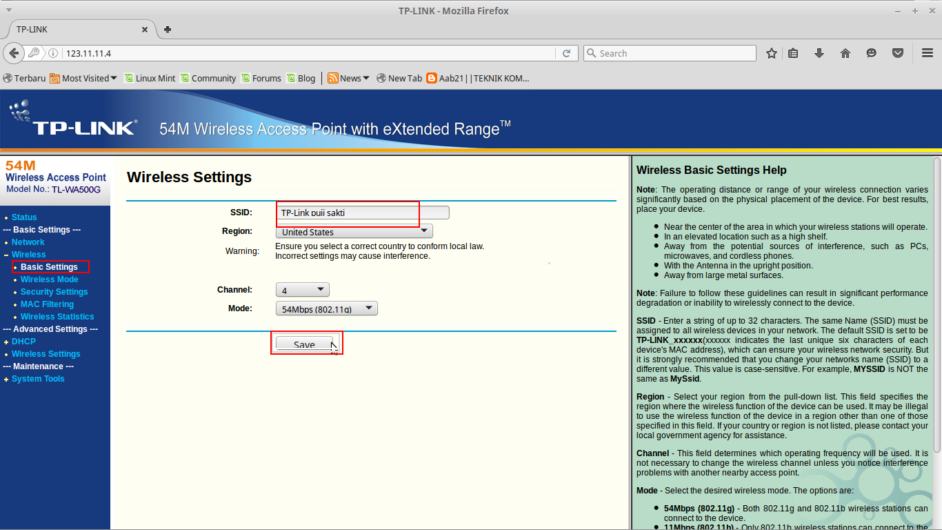Expand the Status section in the sidebar
942x530 pixels.
6,217
